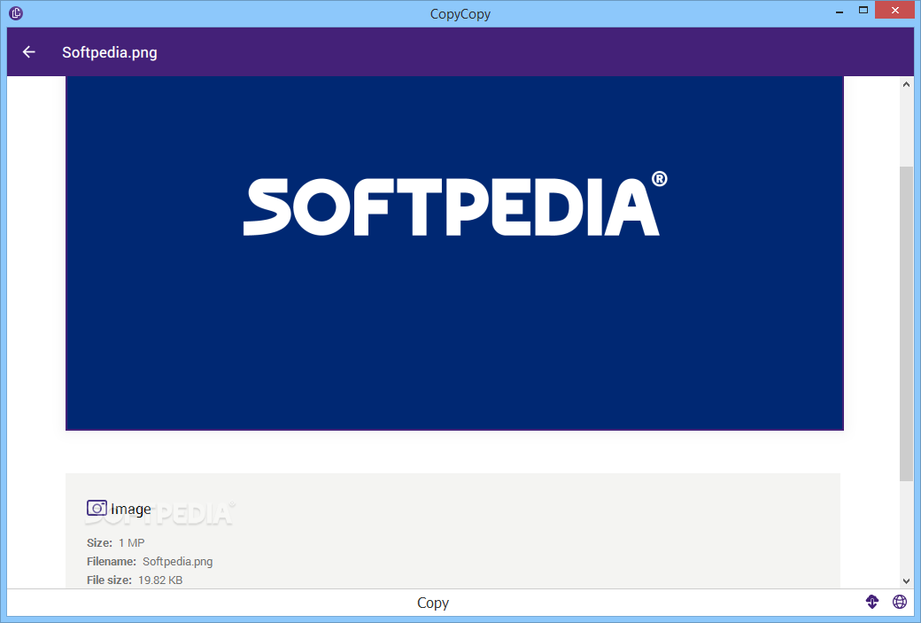
Task: Click the sync arrows icon at bottom
Action: [x=872, y=602]
